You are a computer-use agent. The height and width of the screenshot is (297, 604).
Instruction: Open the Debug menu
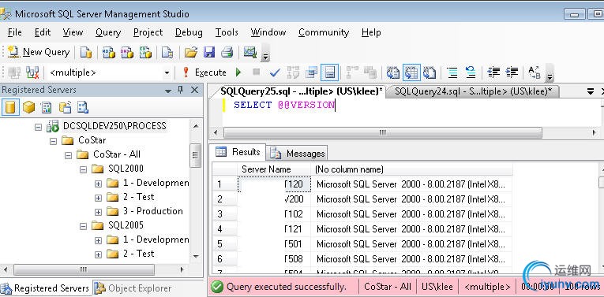click(x=189, y=32)
